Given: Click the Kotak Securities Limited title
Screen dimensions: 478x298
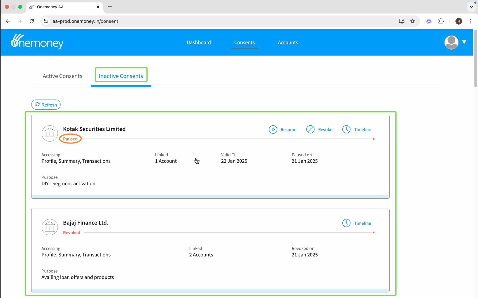Looking at the screenshot, I should click(94, 129).
